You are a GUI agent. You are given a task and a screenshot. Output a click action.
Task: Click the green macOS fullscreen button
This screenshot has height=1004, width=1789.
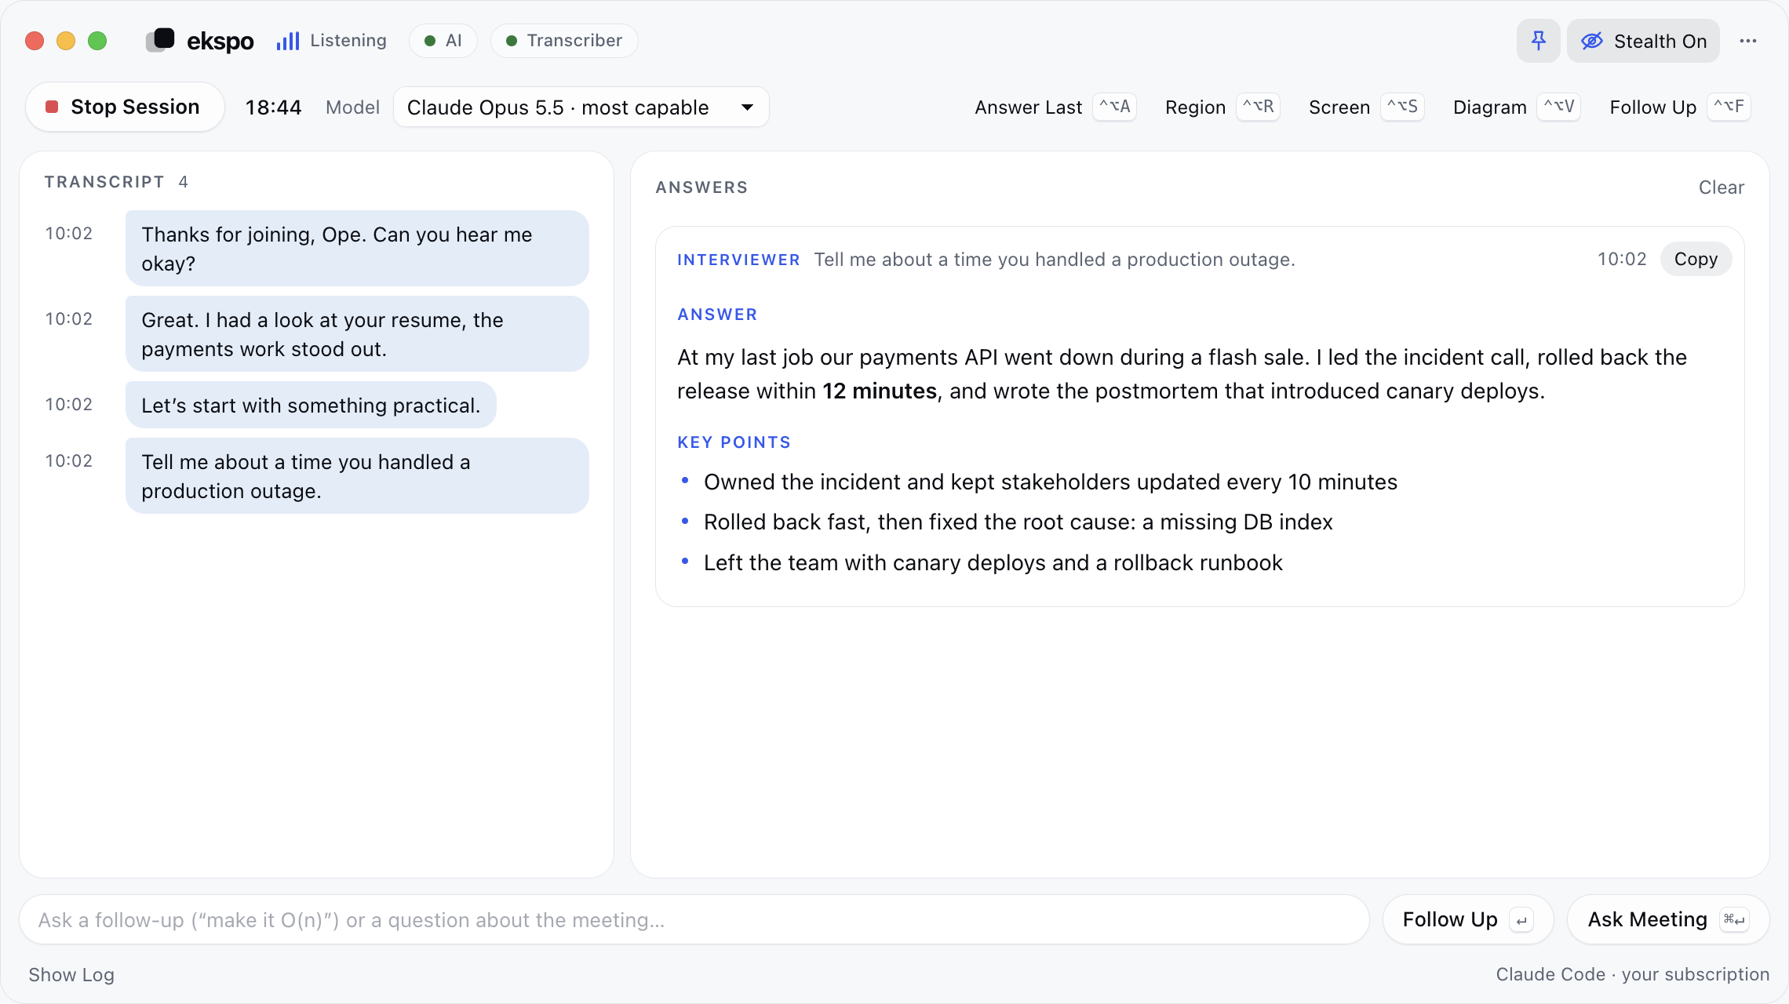[97, 41]
